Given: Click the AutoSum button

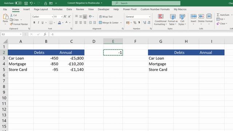Looking at the screenshot, I should point(223,15).
